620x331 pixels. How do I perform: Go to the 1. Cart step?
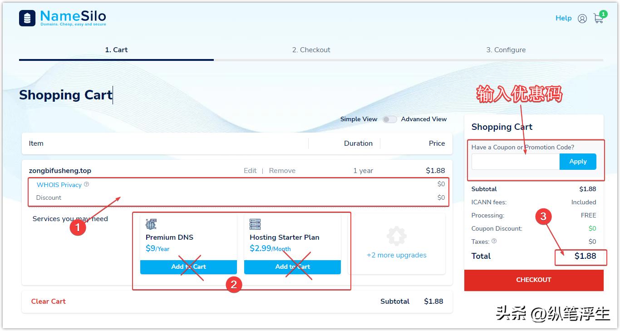tap(116, 50)
